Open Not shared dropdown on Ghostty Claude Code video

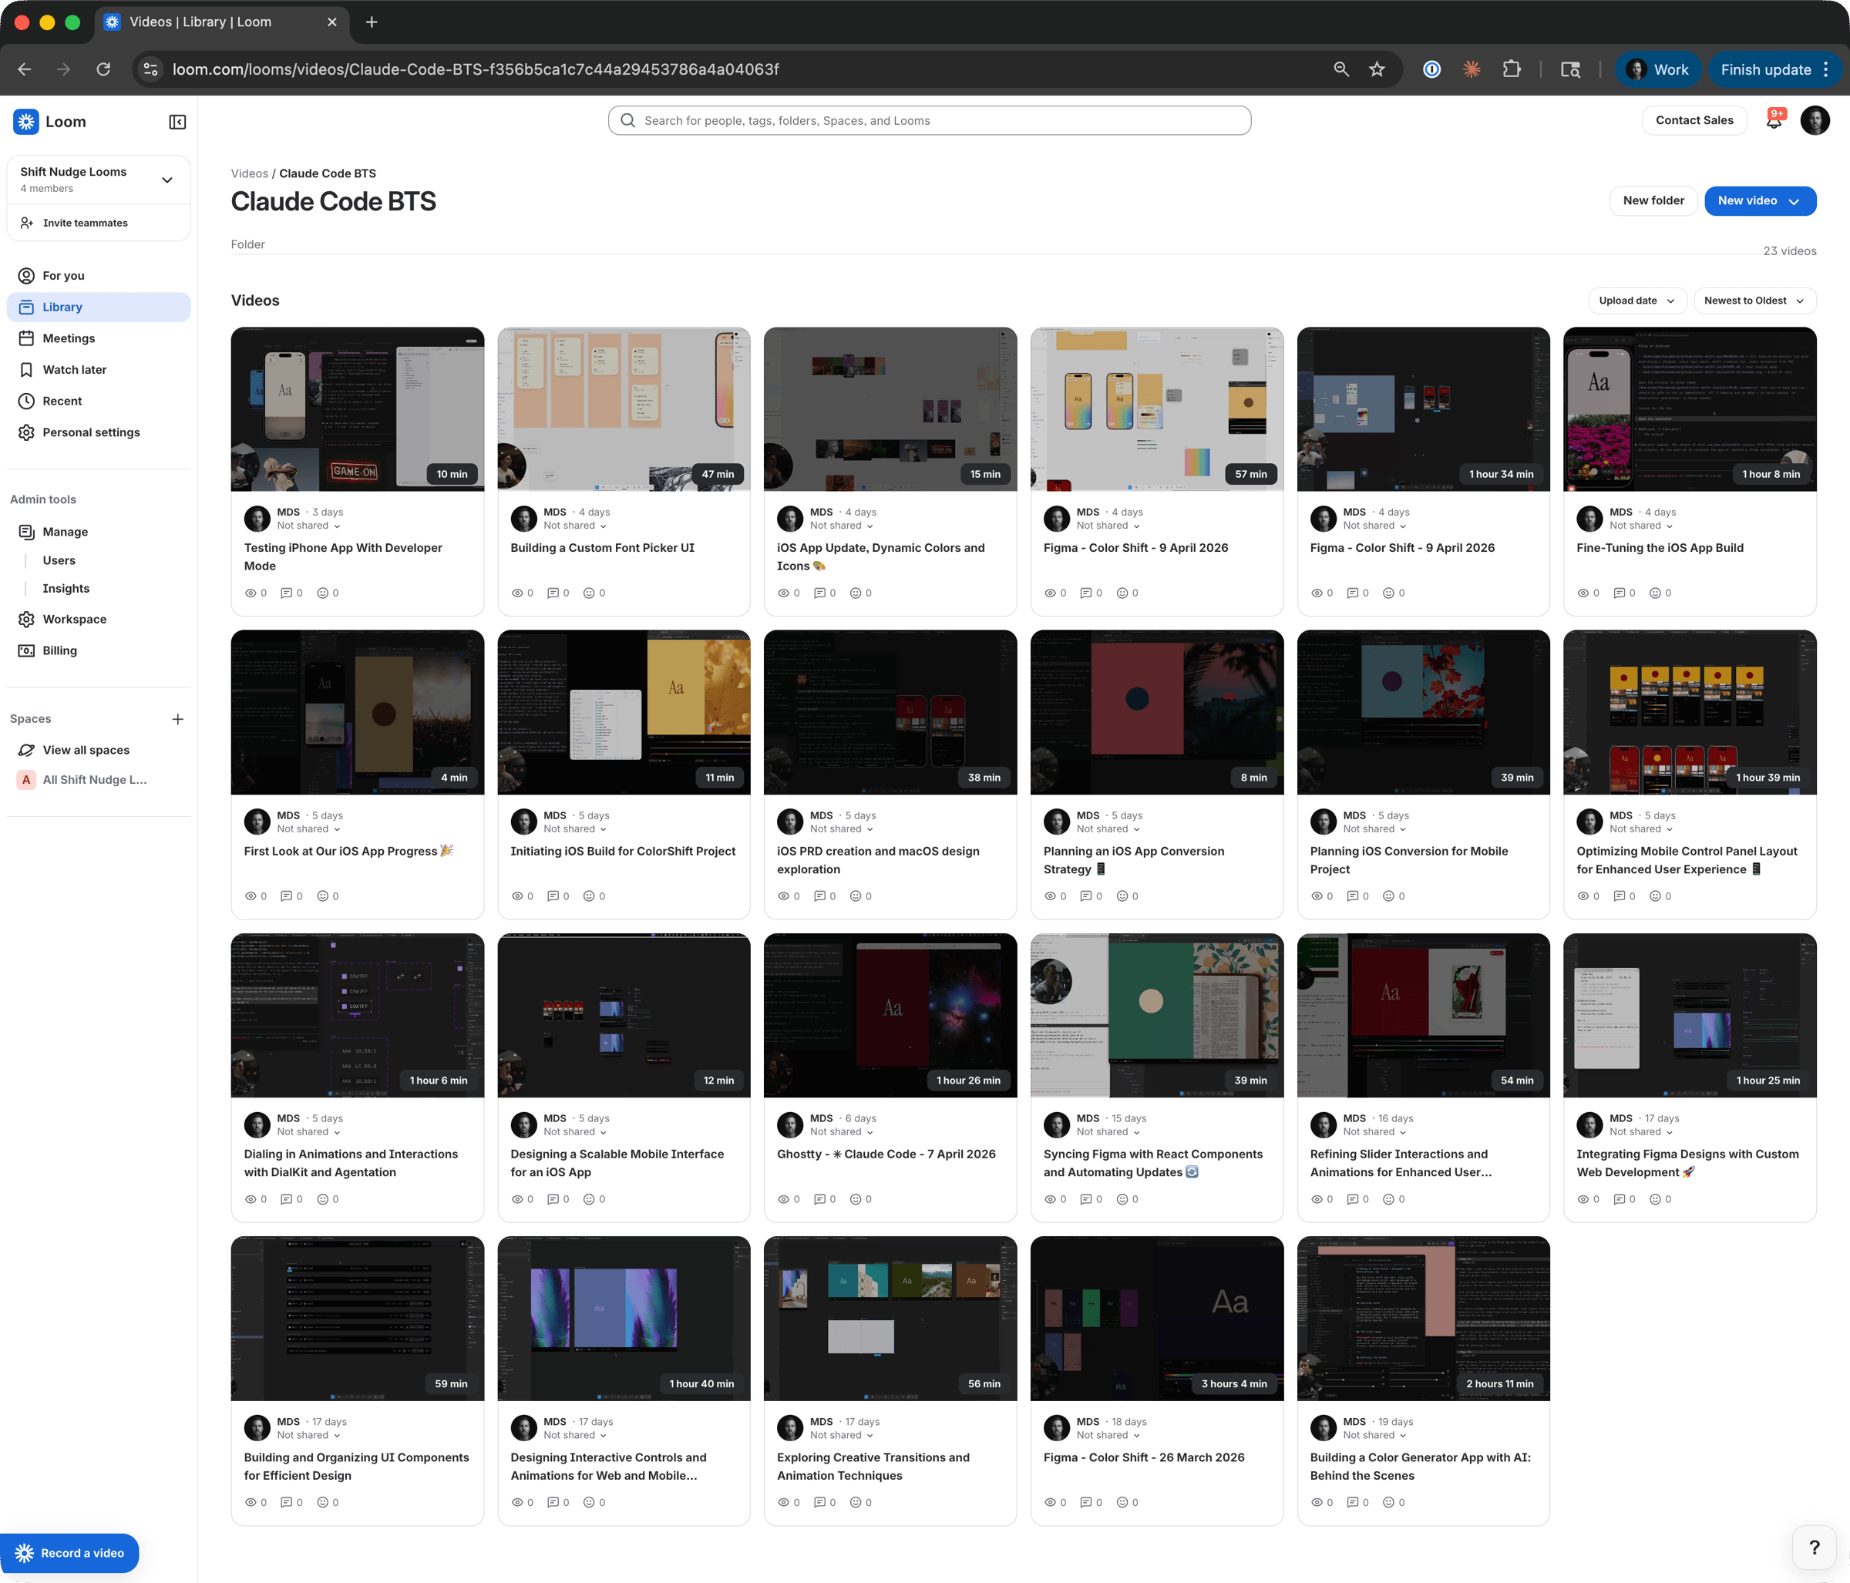[x=841, y=1131]
